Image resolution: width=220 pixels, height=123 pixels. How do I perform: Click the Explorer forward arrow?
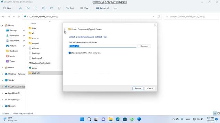point(9,17)
